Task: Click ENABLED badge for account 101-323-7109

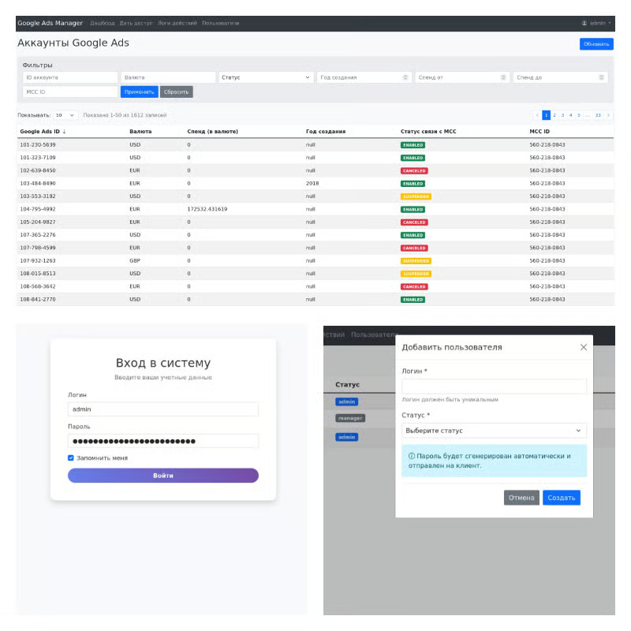Action: 413,158
